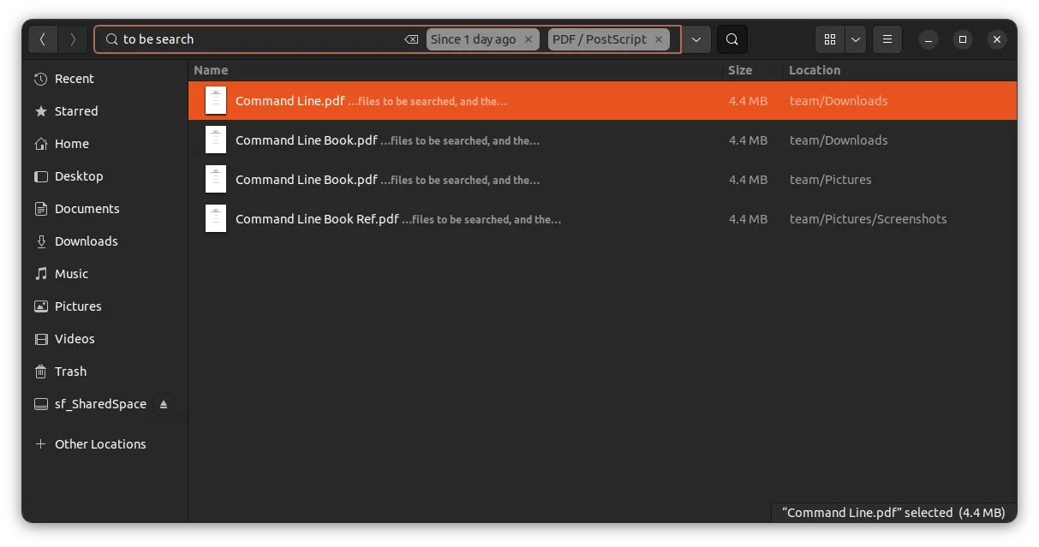1039x547 pixels.
Task: Select the Command Line Book Ref.pdf file
Action: tap(317, 219)
